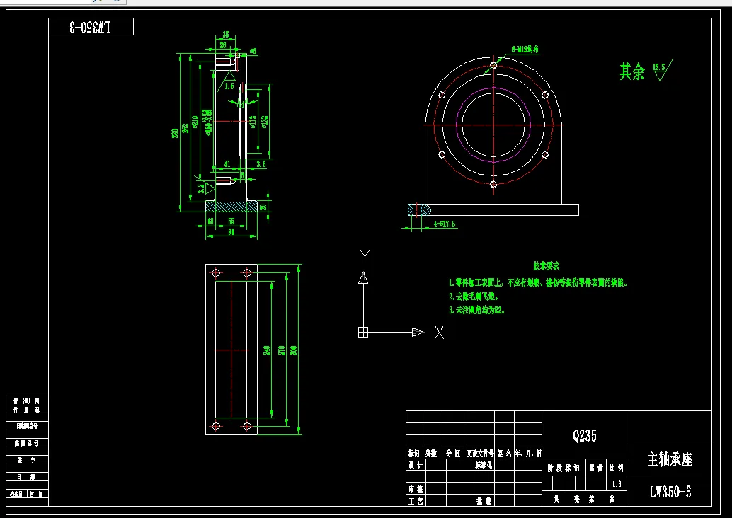This screenshot has width=732, height=518.
Task: Click the 主轴承座 part name in title block
Action: pyautogui.click(x=670, y=460)
